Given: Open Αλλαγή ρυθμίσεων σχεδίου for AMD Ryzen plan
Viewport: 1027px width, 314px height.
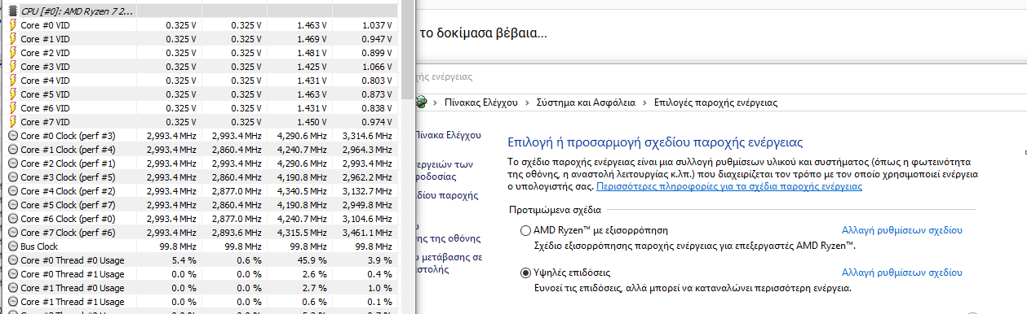Looking at the screenshot, I should [902, 230].
